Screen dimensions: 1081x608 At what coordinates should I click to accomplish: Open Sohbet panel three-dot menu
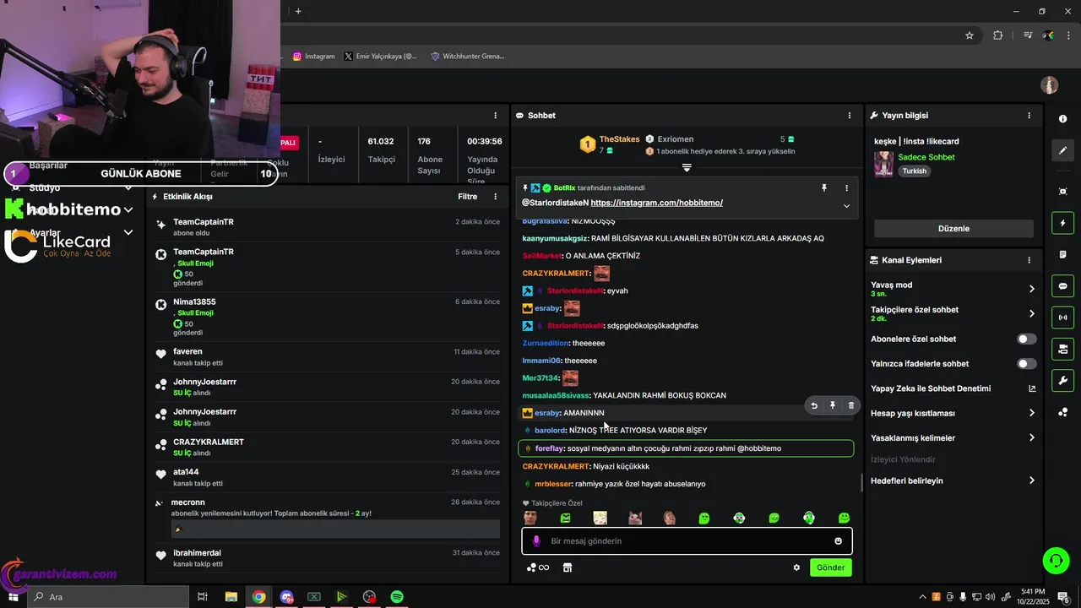click(x=850, y=115)
